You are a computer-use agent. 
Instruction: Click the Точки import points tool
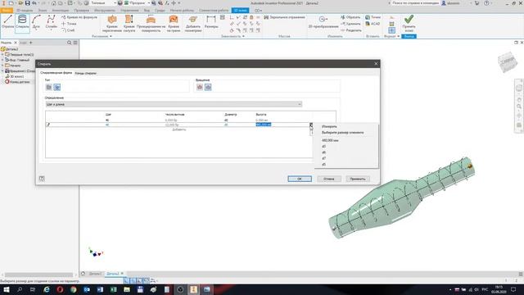[x=373, y=17]
